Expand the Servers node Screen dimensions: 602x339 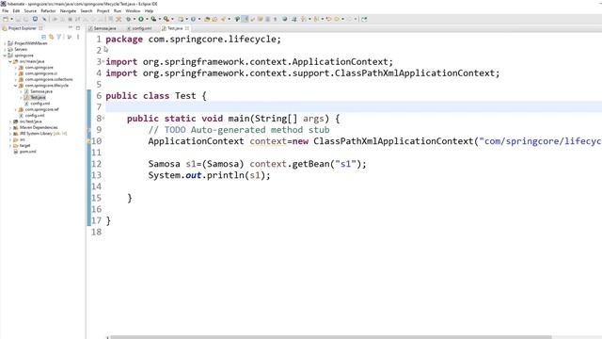(5, 49)
